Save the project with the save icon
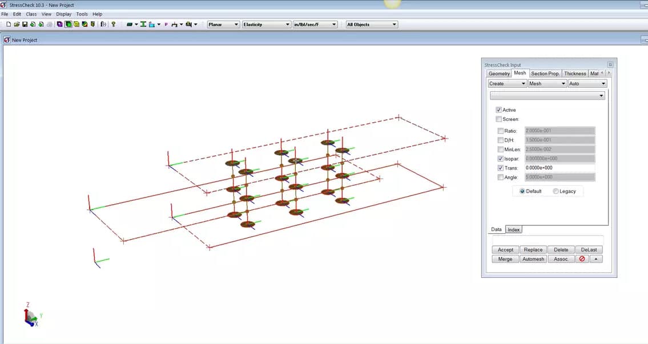This screenshot has width=648, height=344. pyautogui.click(x=25, y=25)
